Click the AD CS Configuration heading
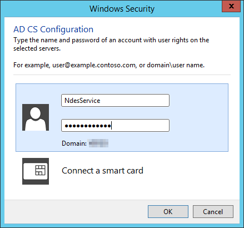Viewport: 244px width, 228px height. (53, 29)
